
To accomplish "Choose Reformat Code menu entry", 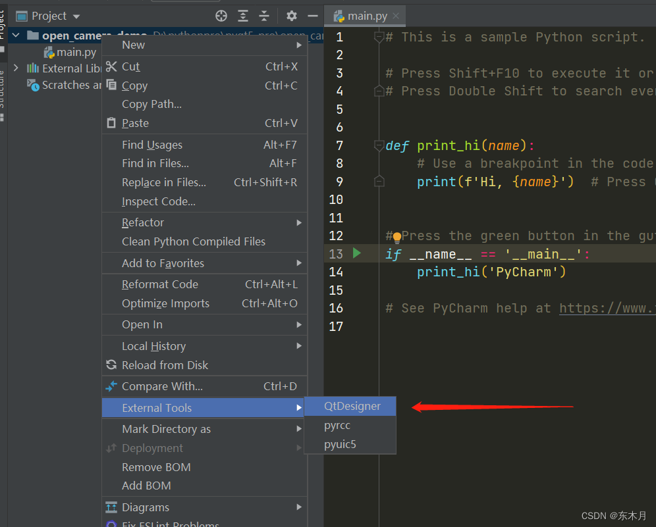I will click(205, 284).
